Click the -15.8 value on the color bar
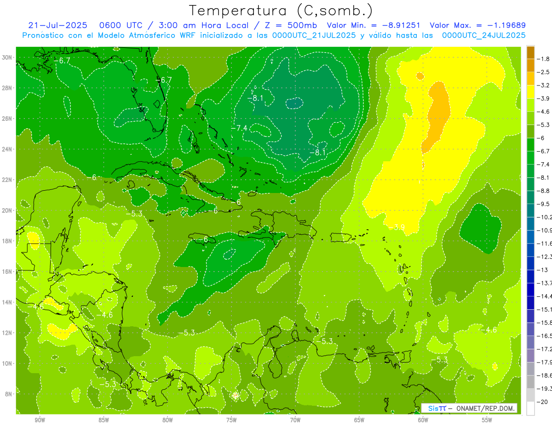552x426 pixels. click(x=545, y=322)
